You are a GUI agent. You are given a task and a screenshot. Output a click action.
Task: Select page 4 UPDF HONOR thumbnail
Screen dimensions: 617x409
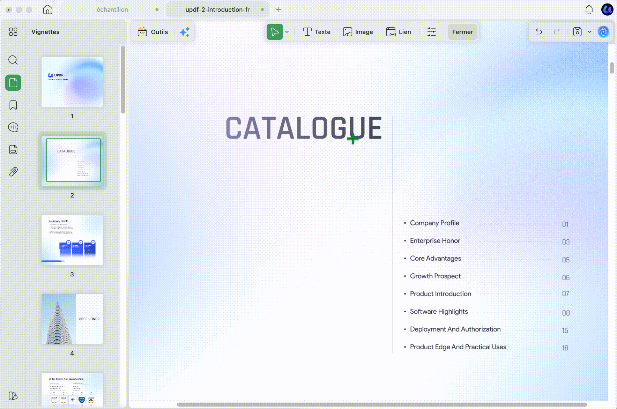point(72,319)
